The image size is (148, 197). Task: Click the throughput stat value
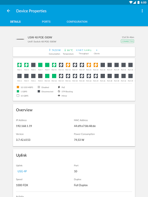pyautogui.click(x=84, y=50)
